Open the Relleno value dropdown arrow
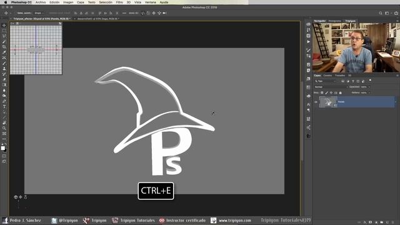Image resolution: width=400 pixels, height=225 pixels. pyautogui.click(x=369, y=92)
